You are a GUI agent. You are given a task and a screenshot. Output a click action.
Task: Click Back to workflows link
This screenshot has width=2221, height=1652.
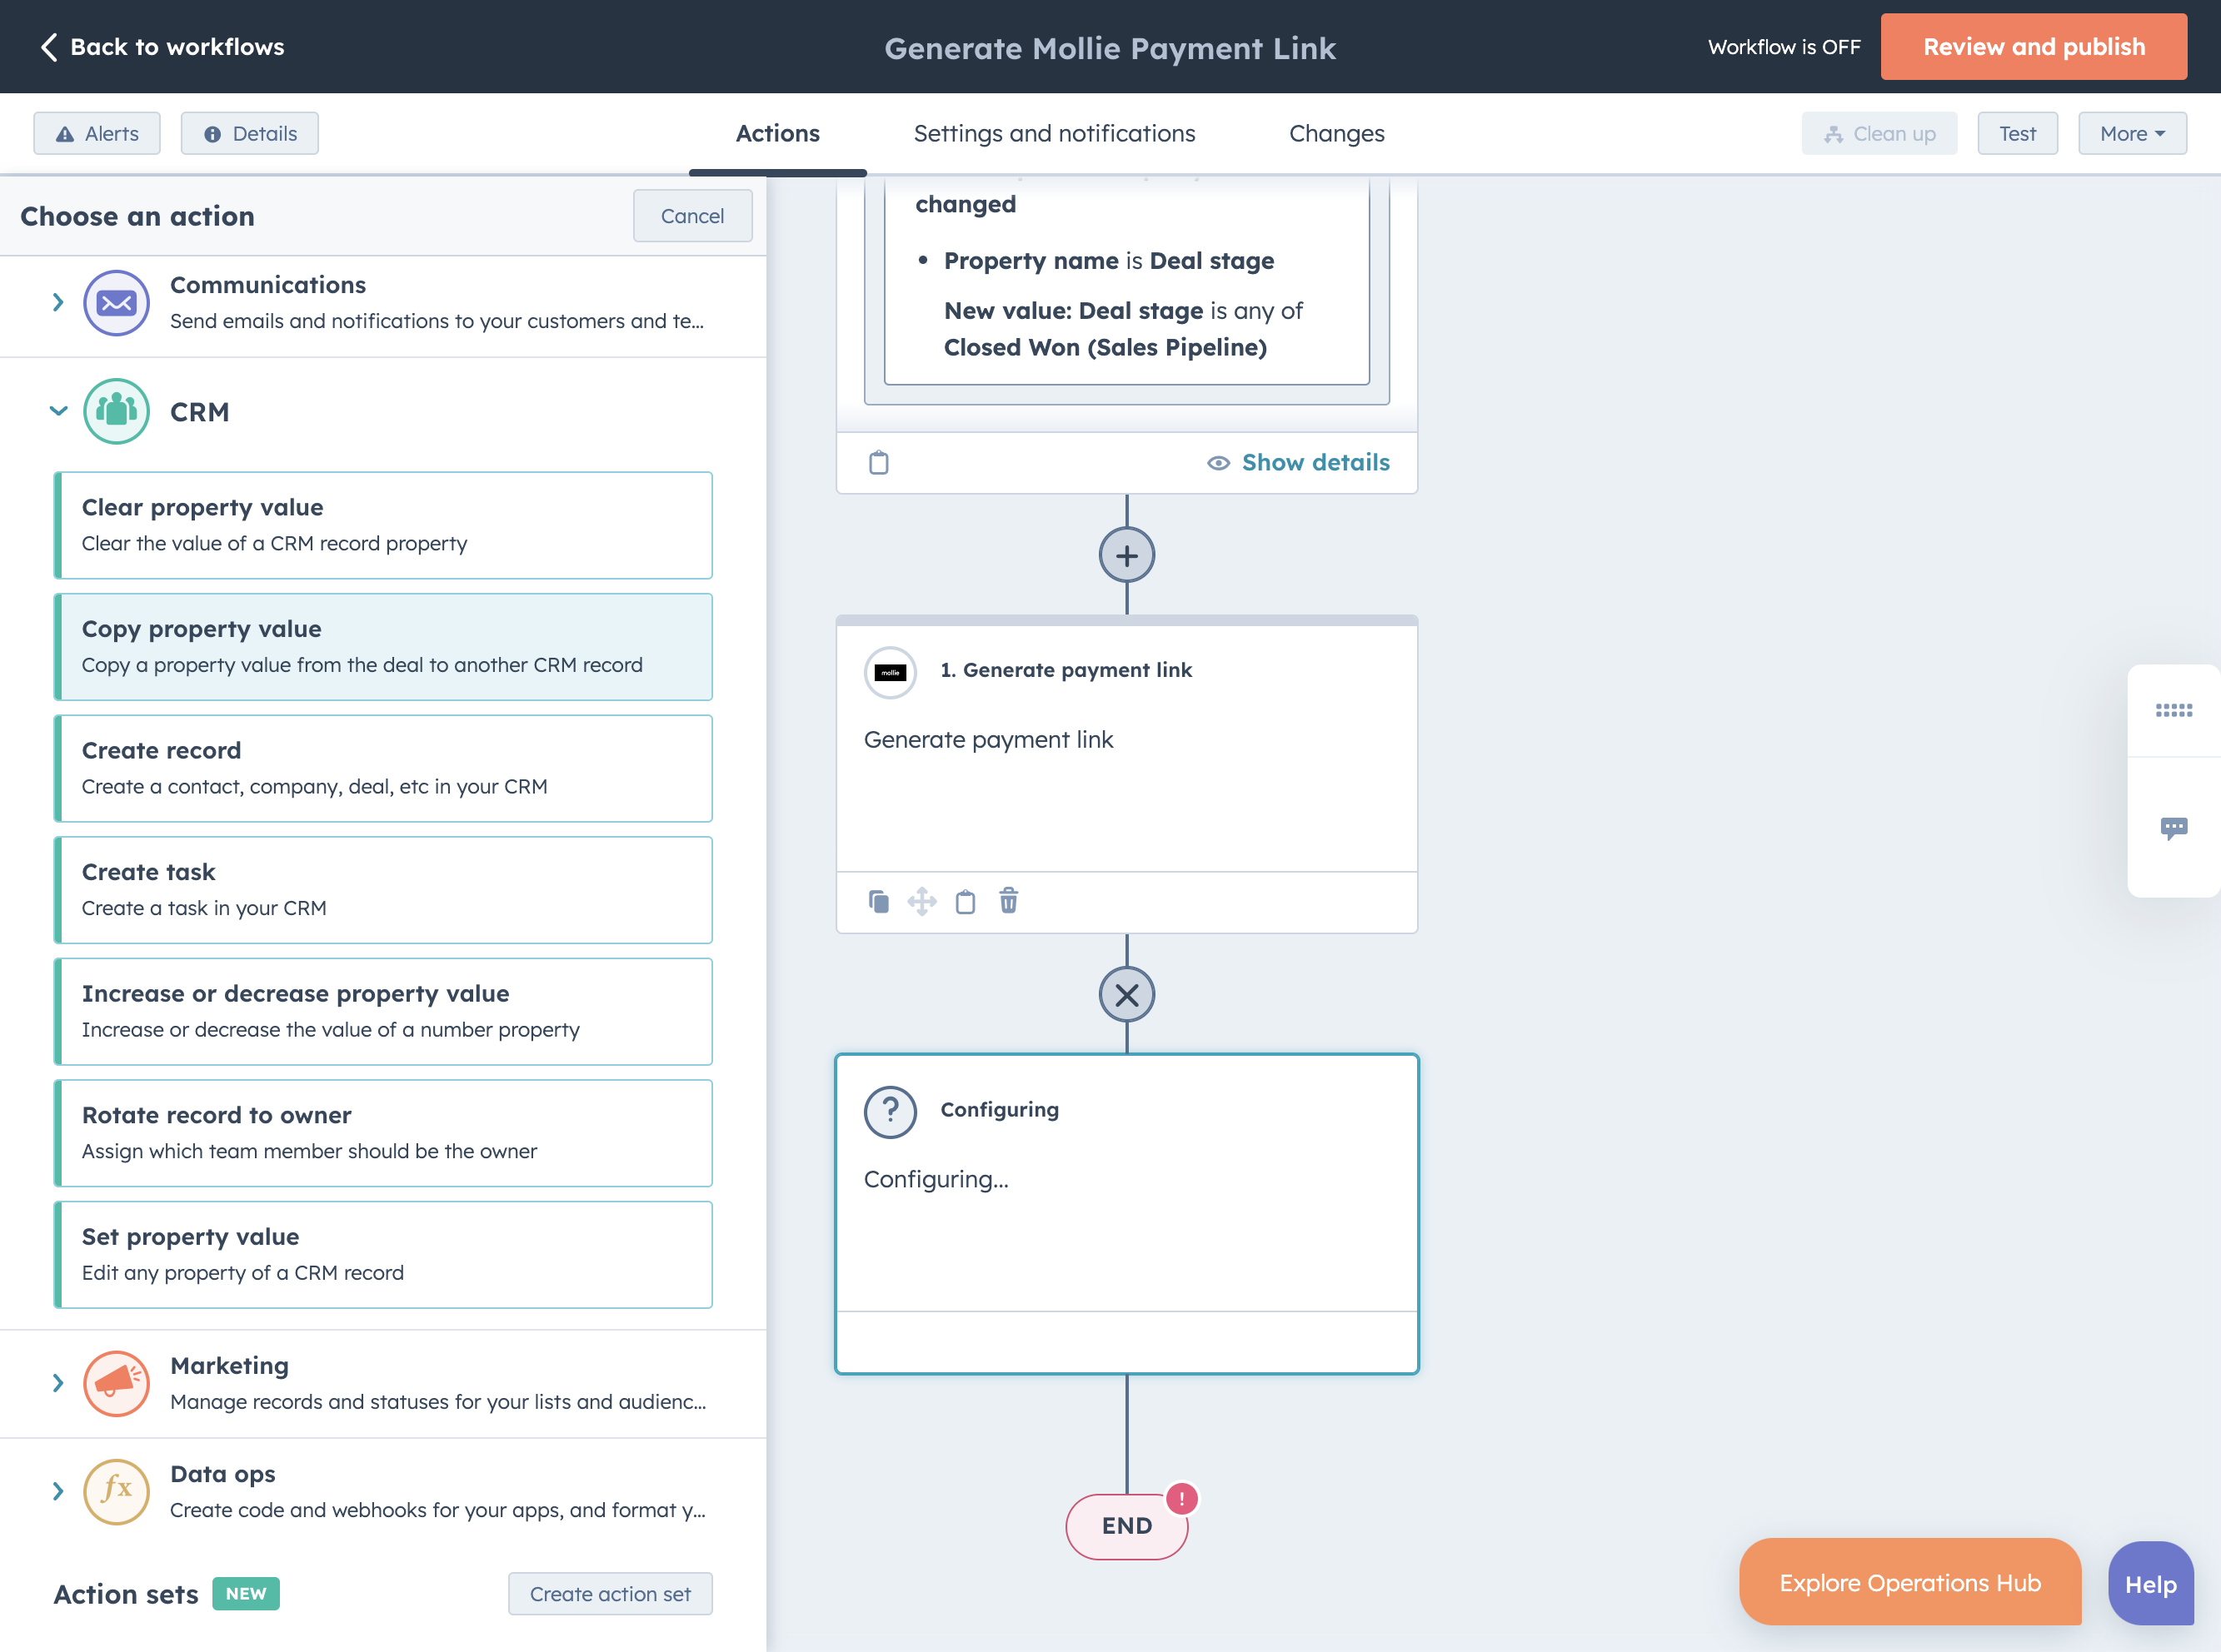(177, 47)
